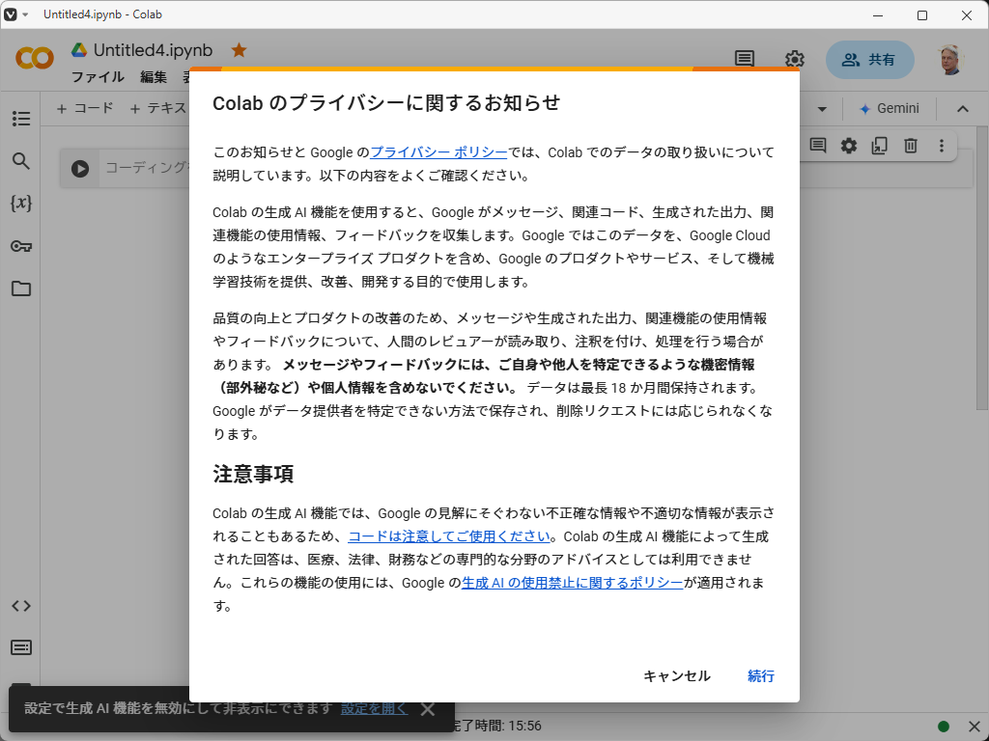Click the notebook vertical scrollbar

(x=981, y=267)
